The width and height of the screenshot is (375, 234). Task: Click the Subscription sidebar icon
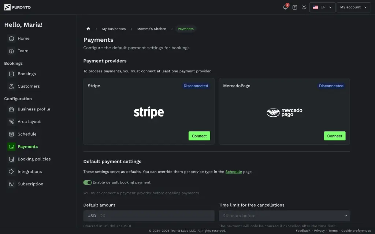tap(11, 184)
